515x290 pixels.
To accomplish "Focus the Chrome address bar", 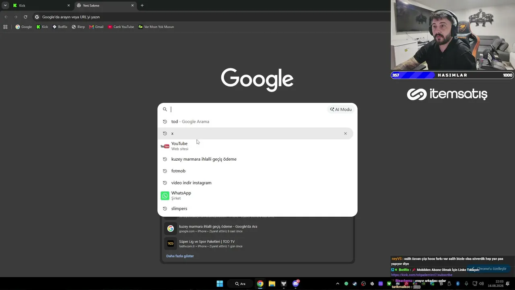I will 211,17.
